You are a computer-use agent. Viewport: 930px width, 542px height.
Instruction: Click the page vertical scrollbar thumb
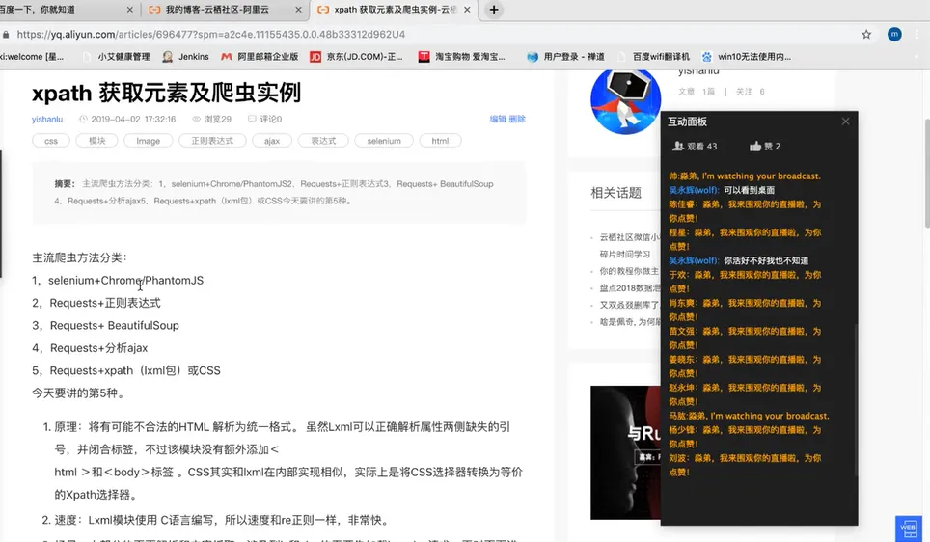[x=927, y=174]
